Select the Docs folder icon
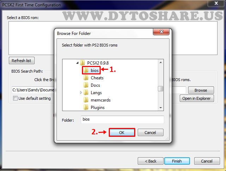Viewport: 226px width, 171px height. 86,85
